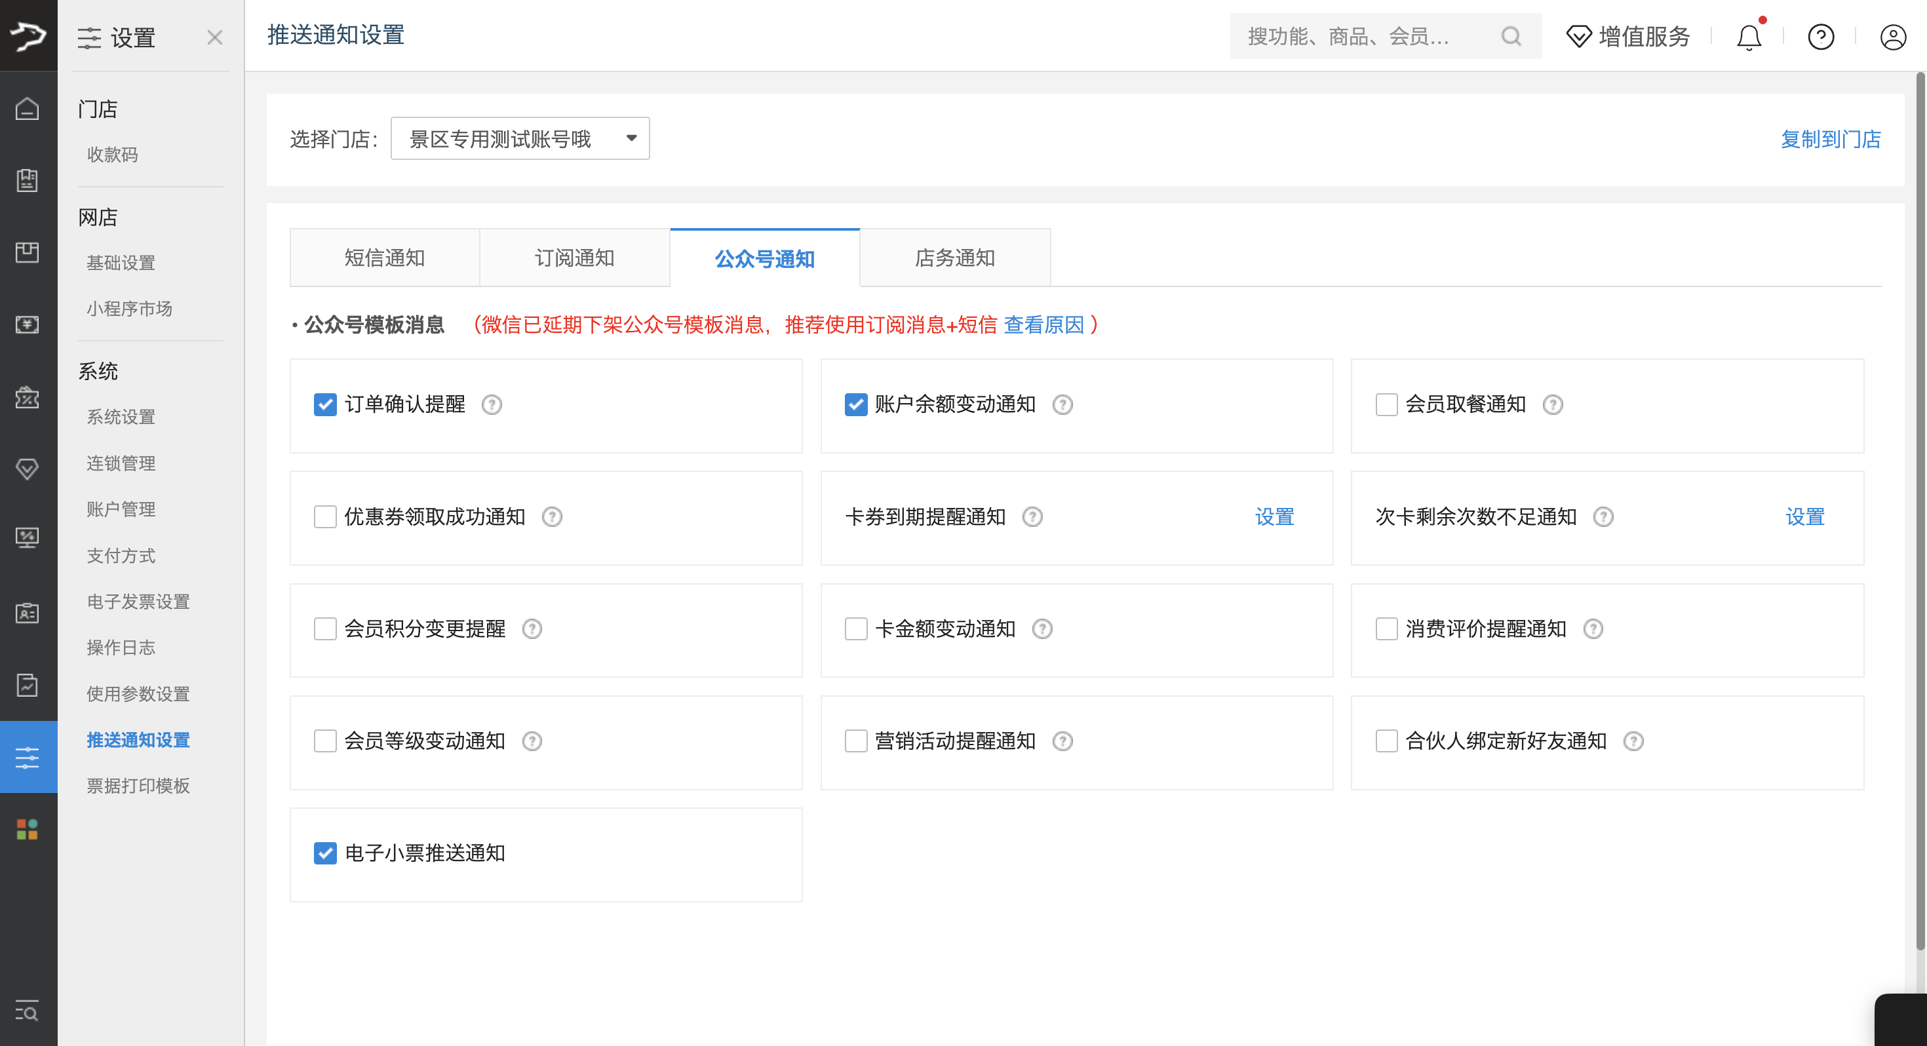Show help for 营销活动提醒通知
Image resolution: width=1927 pixels, height=1046 pixels.
1062,741
